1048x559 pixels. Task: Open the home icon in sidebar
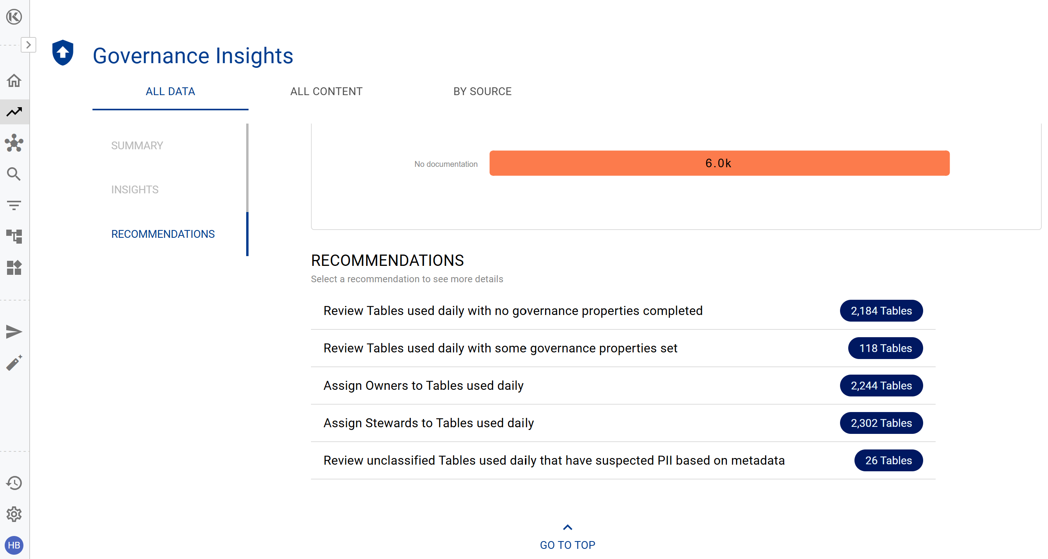(x=14, y=80)
